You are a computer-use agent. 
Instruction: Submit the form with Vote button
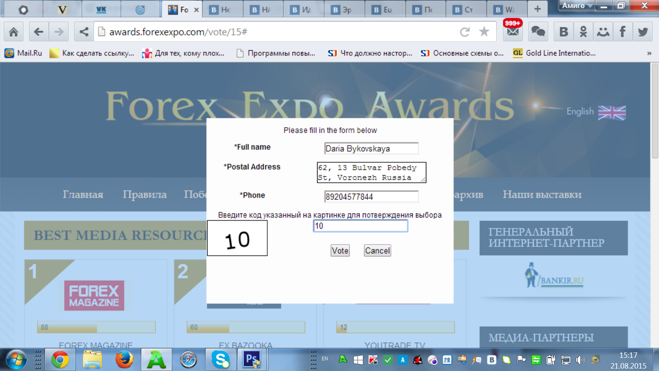(x=340, y=251)
